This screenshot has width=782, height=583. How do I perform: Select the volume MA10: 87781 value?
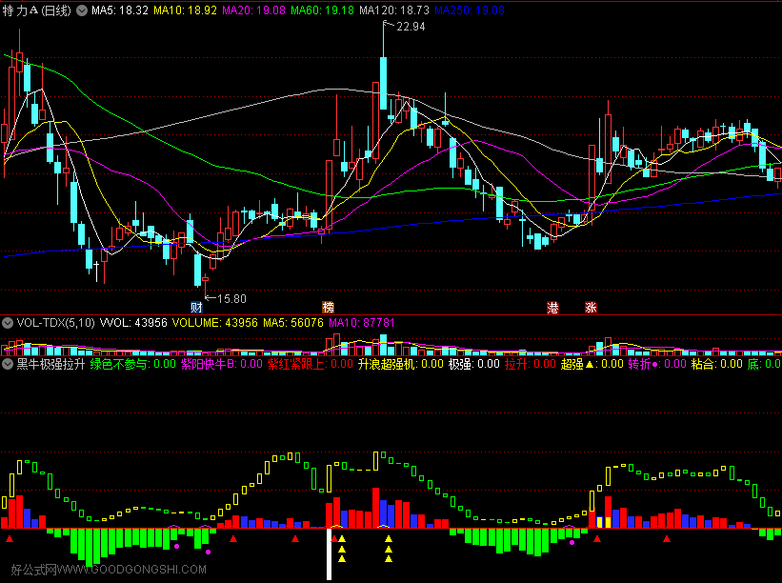coord(362,323)
